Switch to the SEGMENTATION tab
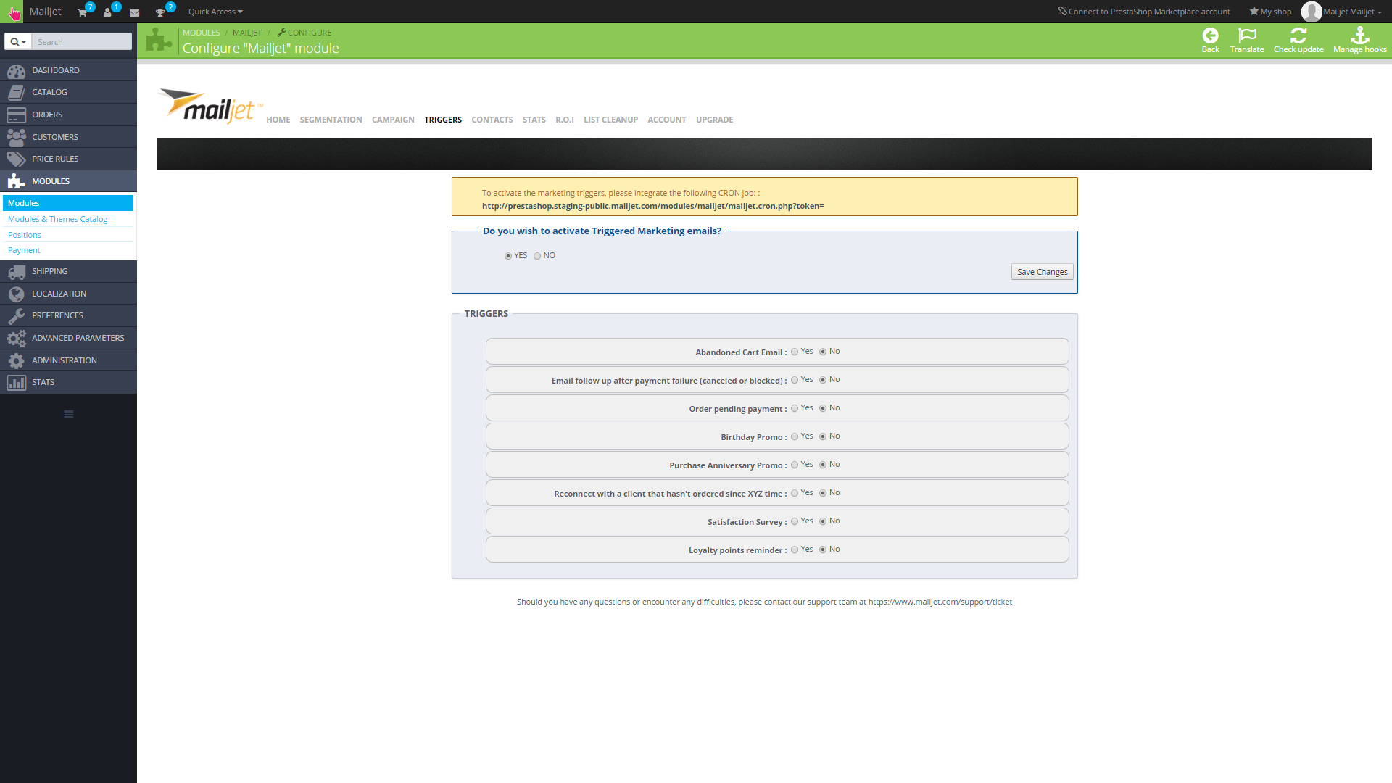Image resolution: width=1392 pixels, height=783 pixels. click(x=331, y=120)
